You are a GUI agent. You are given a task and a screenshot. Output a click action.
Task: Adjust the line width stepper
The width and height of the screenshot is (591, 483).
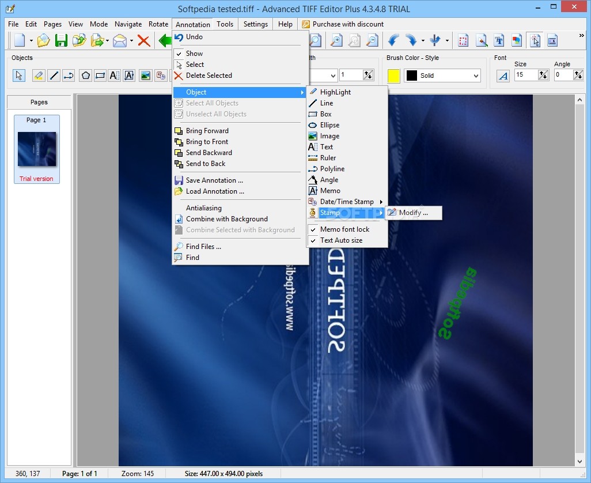tap(368, 75)
